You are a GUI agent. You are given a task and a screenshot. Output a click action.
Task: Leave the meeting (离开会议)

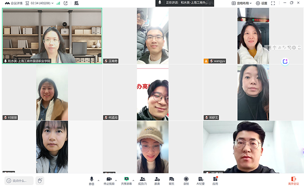[294, 180]
